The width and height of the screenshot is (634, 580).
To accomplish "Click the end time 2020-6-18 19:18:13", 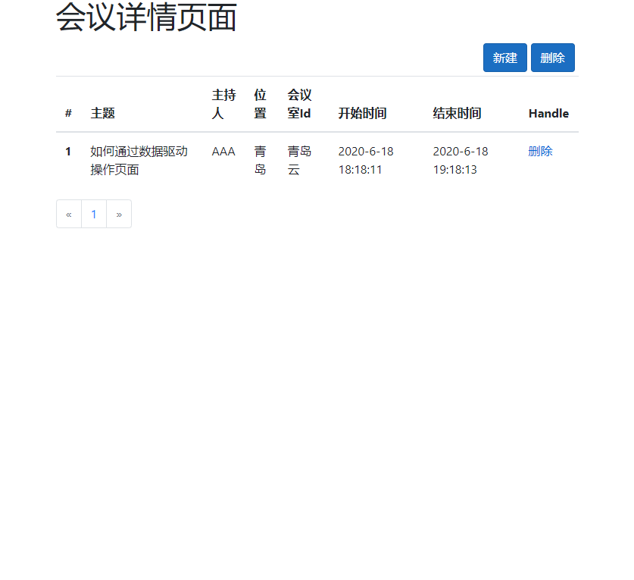I will coord(461,160).
